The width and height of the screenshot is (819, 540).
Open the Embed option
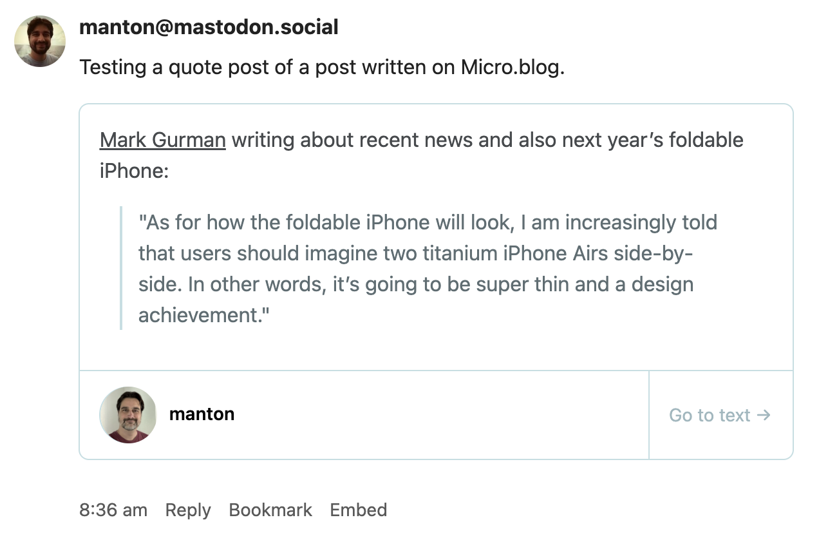point(359,510)
